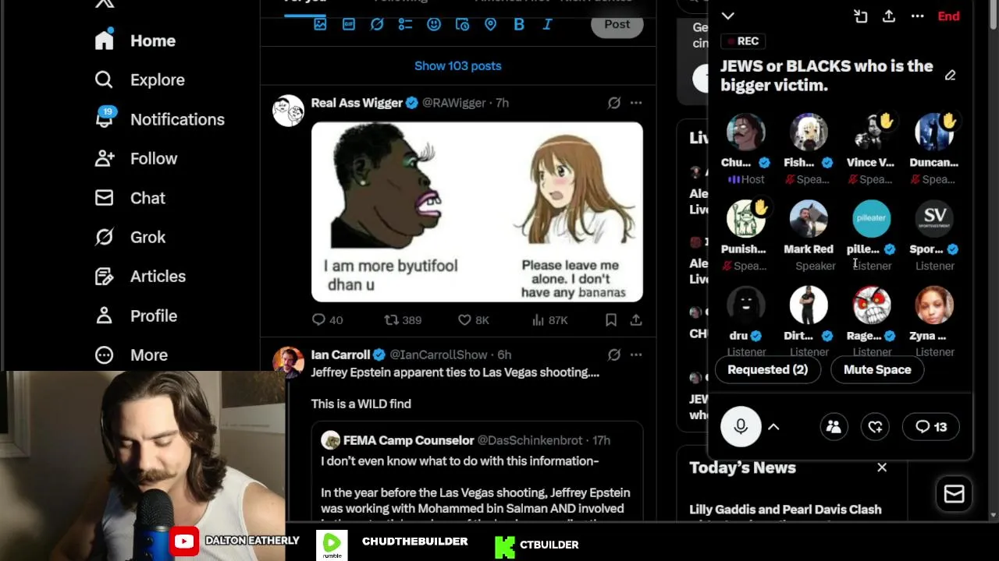Open Space heart reactions icon
The image size is (999, 561).
[876, 427]
